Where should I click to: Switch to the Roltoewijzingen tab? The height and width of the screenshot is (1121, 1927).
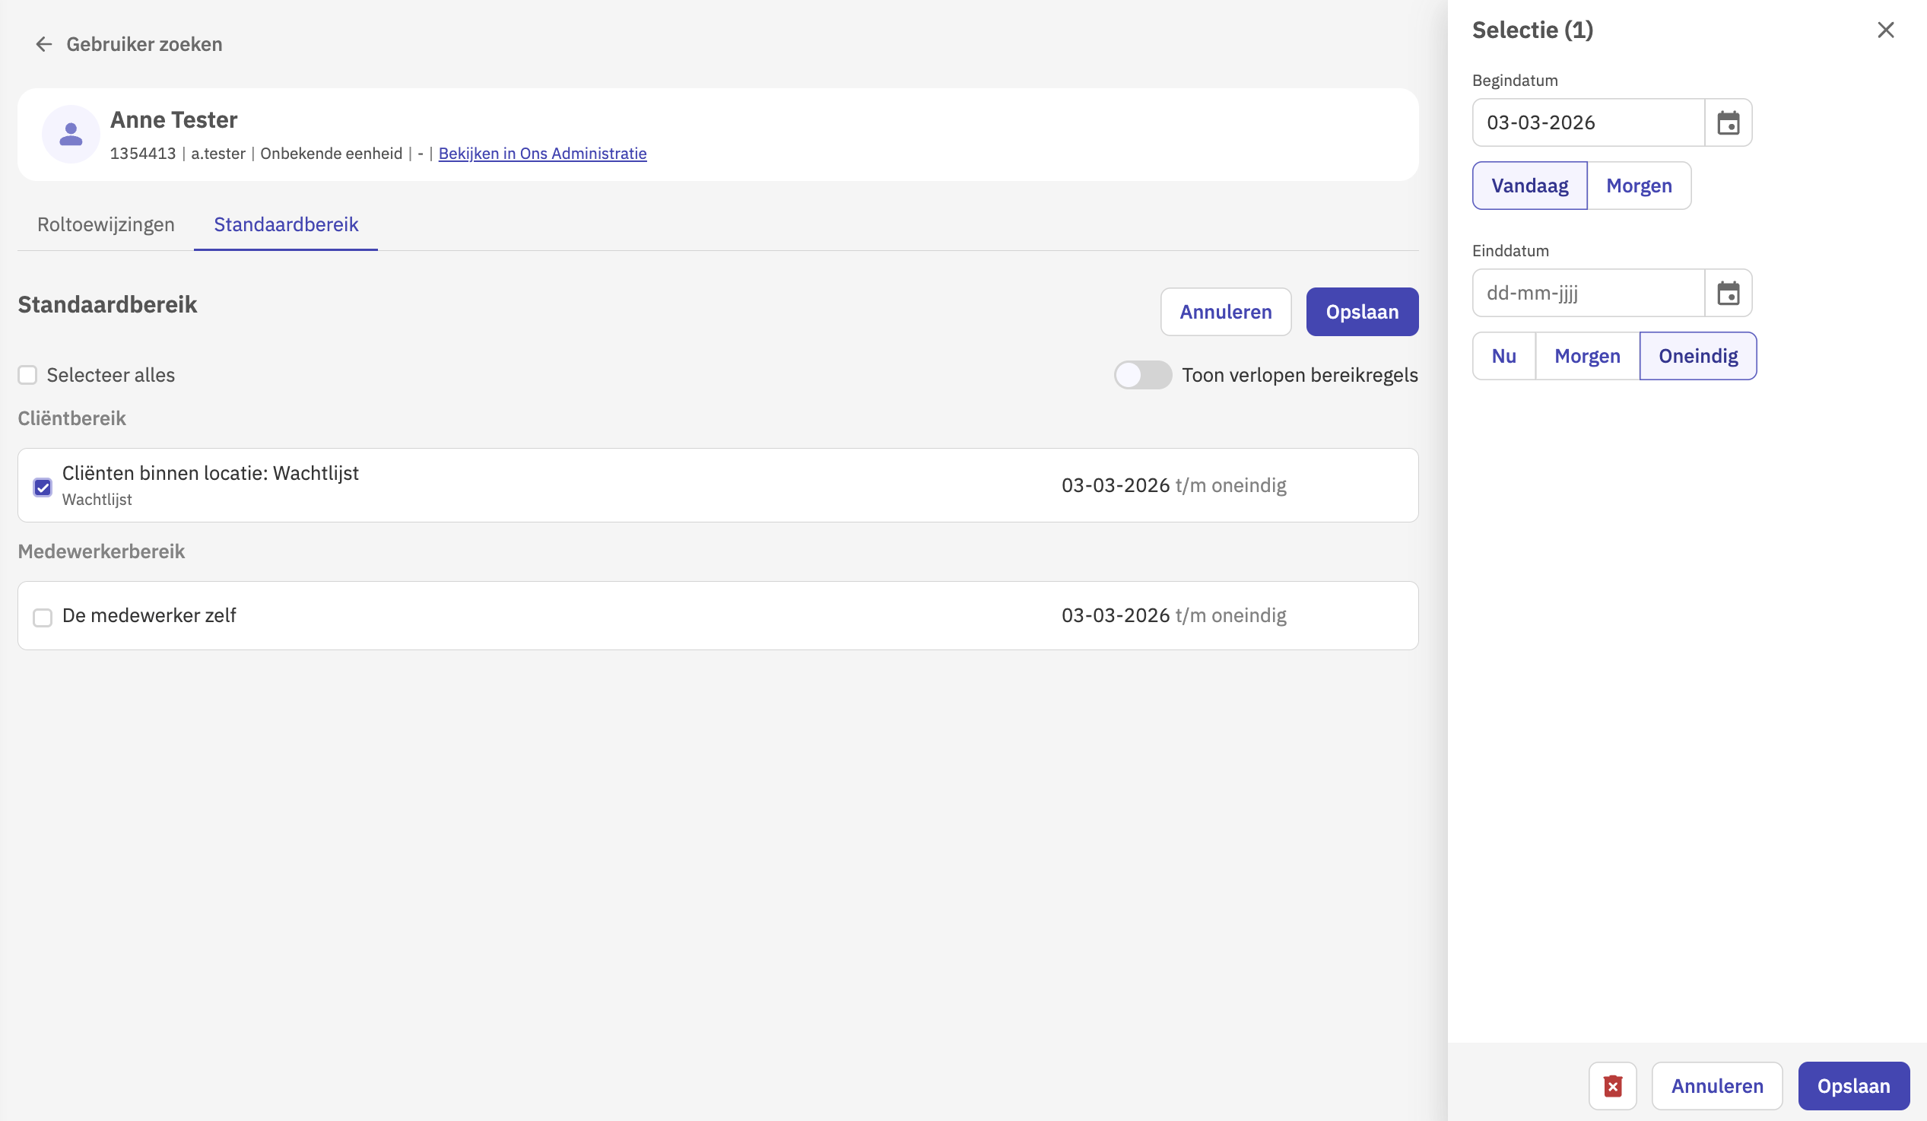pos(106,224)
